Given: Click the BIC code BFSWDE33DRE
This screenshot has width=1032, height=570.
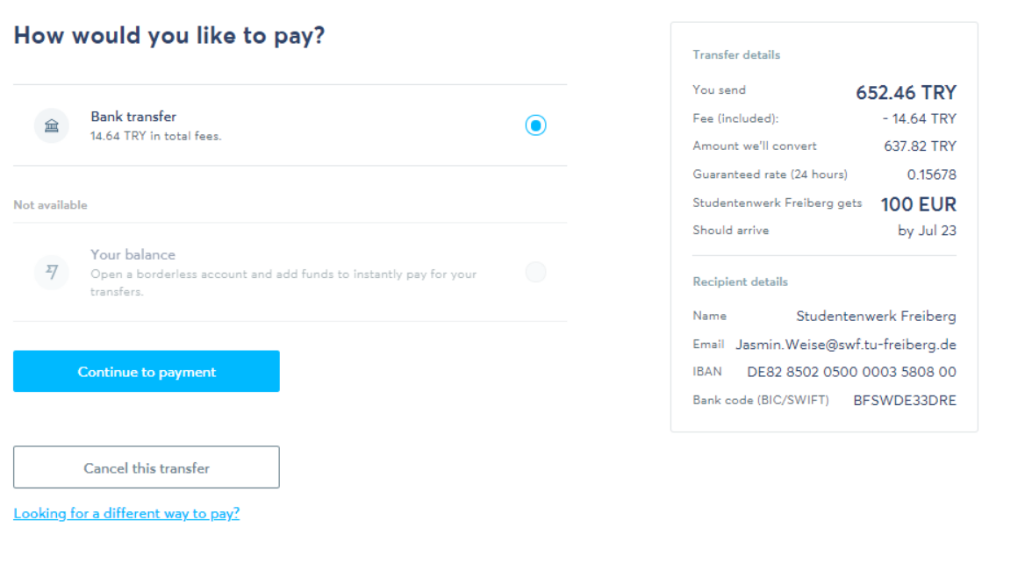Looking at the screenshot, I should 905,401.
